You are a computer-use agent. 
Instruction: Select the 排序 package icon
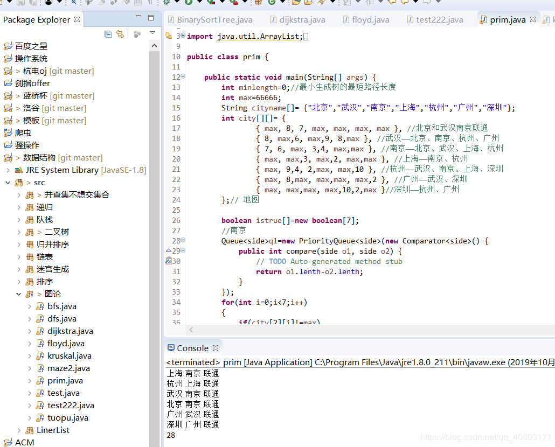[30, 282]
